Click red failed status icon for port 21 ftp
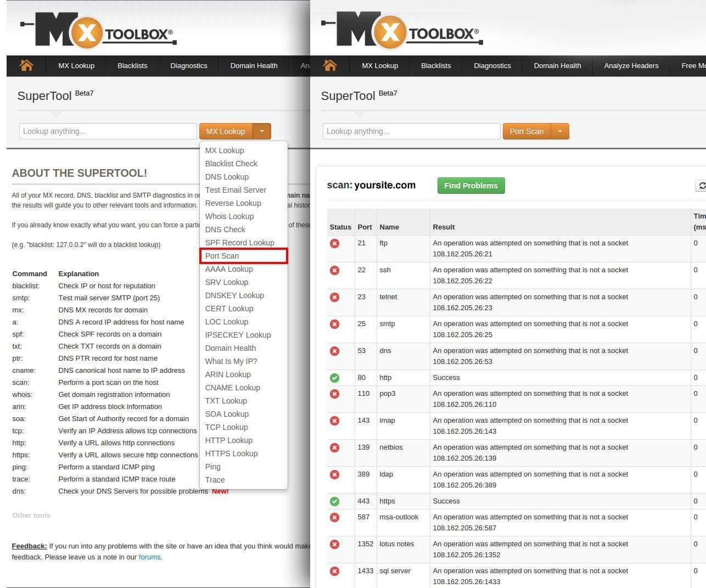 334,243
